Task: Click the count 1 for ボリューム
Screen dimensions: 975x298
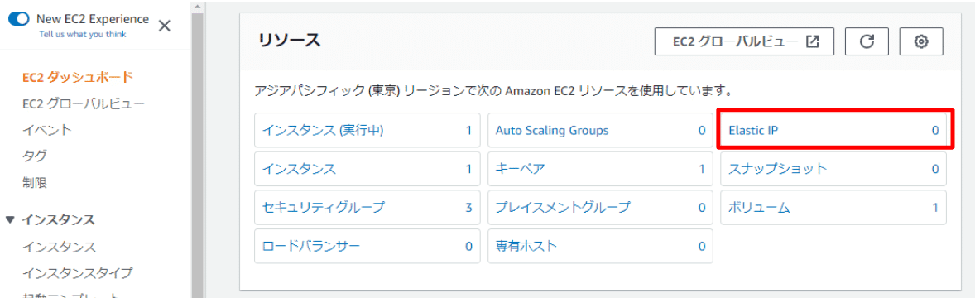Action: point(935,207)
